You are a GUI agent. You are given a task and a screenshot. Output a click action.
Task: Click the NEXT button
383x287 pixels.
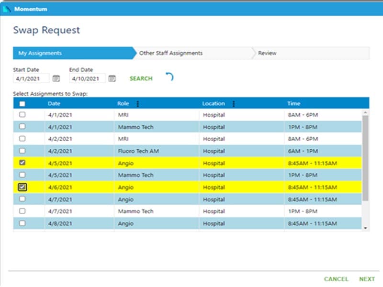pyautogui.click(x=367, y=279)
